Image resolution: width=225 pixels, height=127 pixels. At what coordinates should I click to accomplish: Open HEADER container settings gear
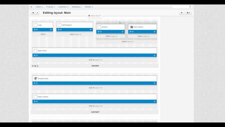click(35, 66)
